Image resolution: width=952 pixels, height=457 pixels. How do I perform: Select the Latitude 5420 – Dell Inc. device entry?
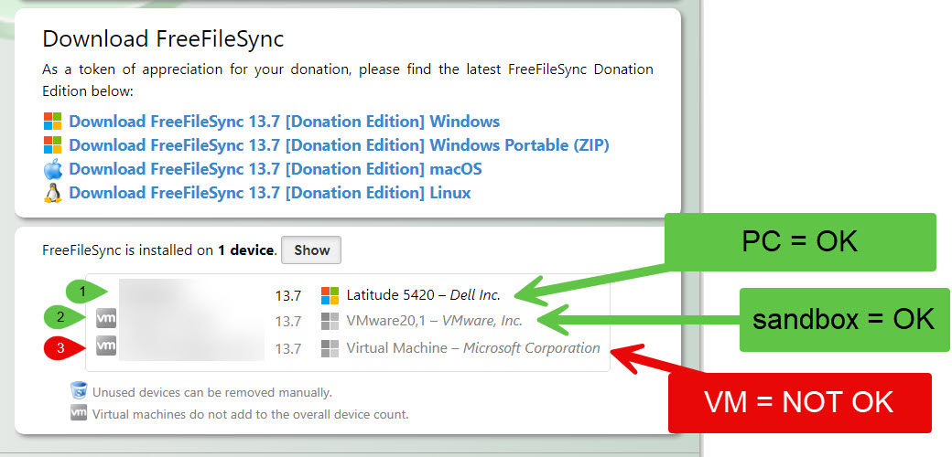423,295
